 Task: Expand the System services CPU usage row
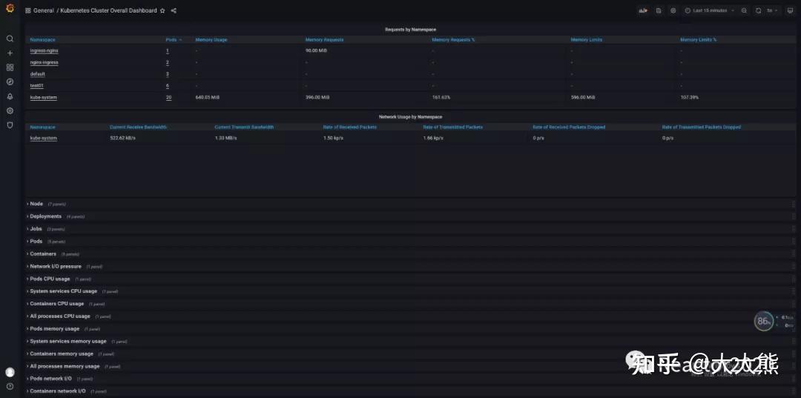pos(63,291)
